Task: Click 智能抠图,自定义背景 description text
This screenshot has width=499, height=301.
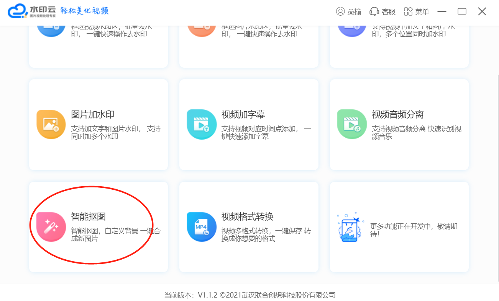Action: pyautogui.click(x=116, y=235)
